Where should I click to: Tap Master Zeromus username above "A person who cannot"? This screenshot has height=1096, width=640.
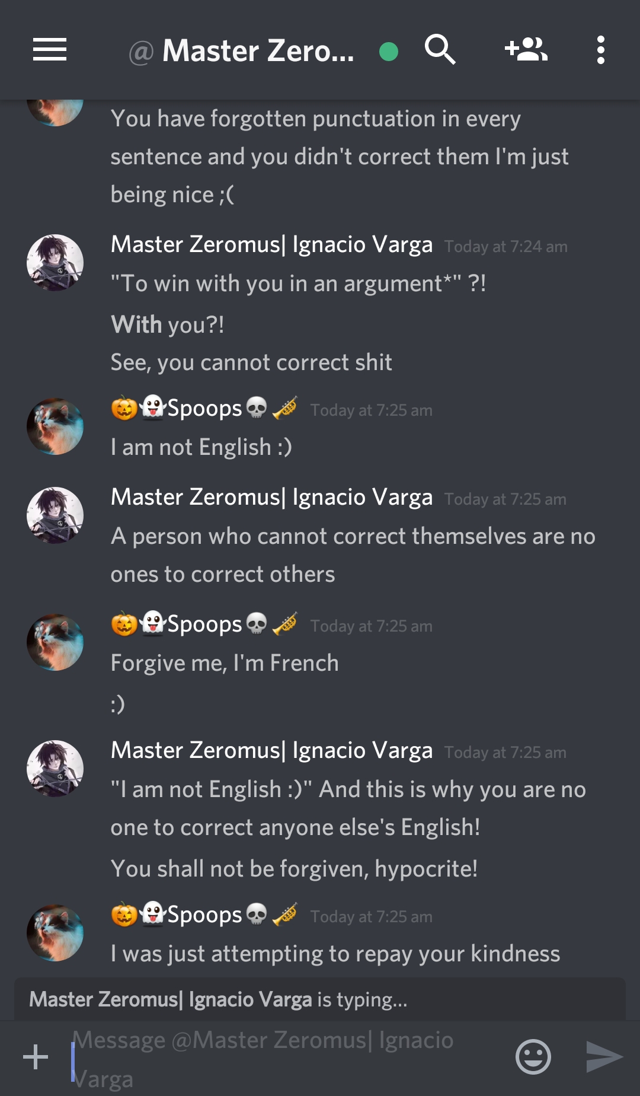click(x=271, y=498)
